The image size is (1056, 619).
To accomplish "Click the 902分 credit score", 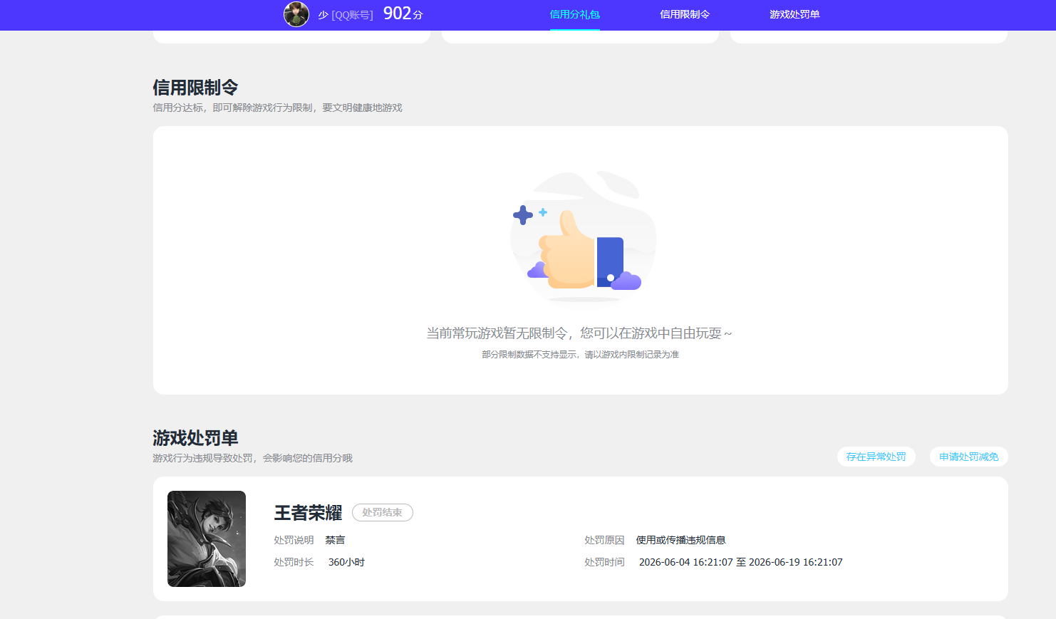I will click(403, 14).
